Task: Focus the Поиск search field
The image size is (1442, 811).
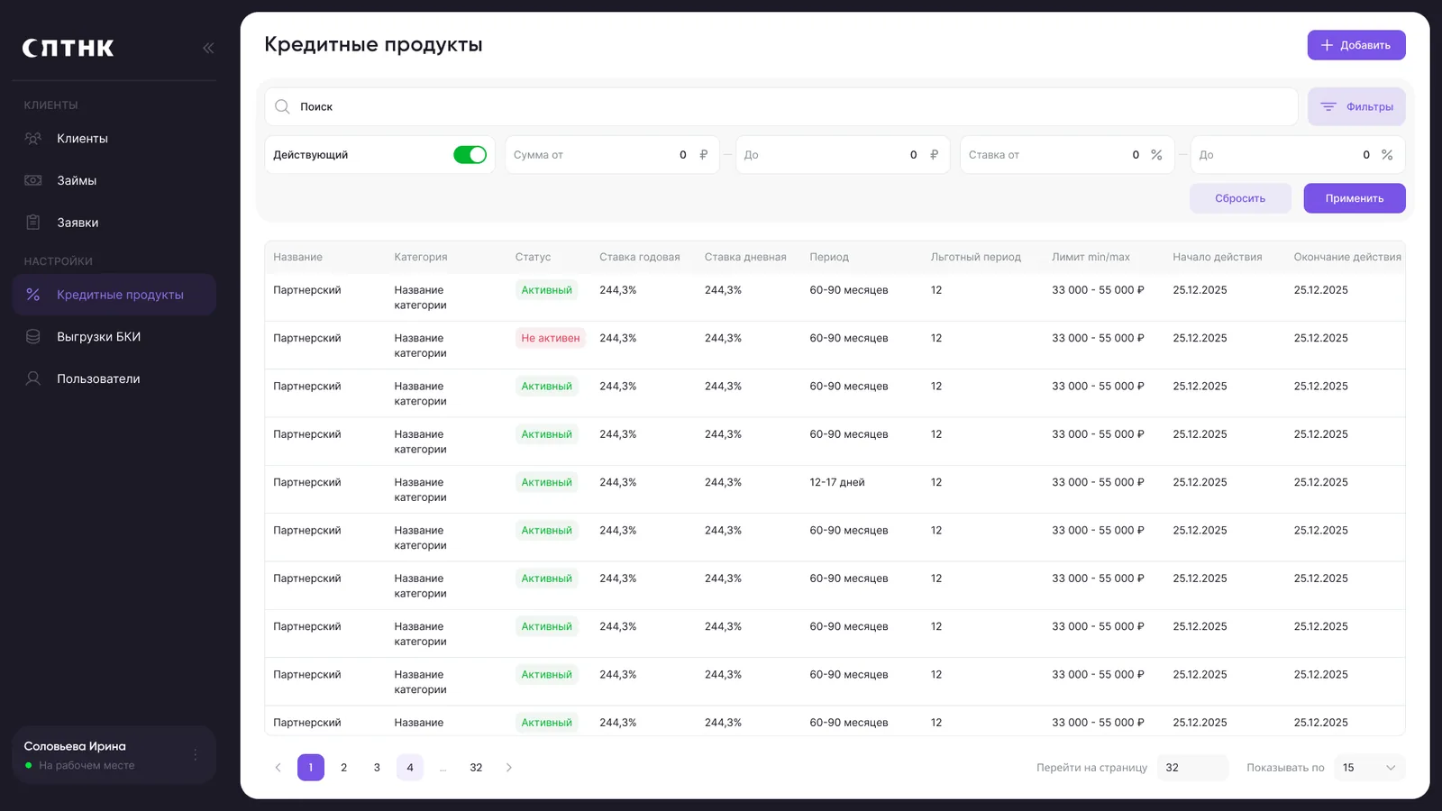Action: click(781, 106)
